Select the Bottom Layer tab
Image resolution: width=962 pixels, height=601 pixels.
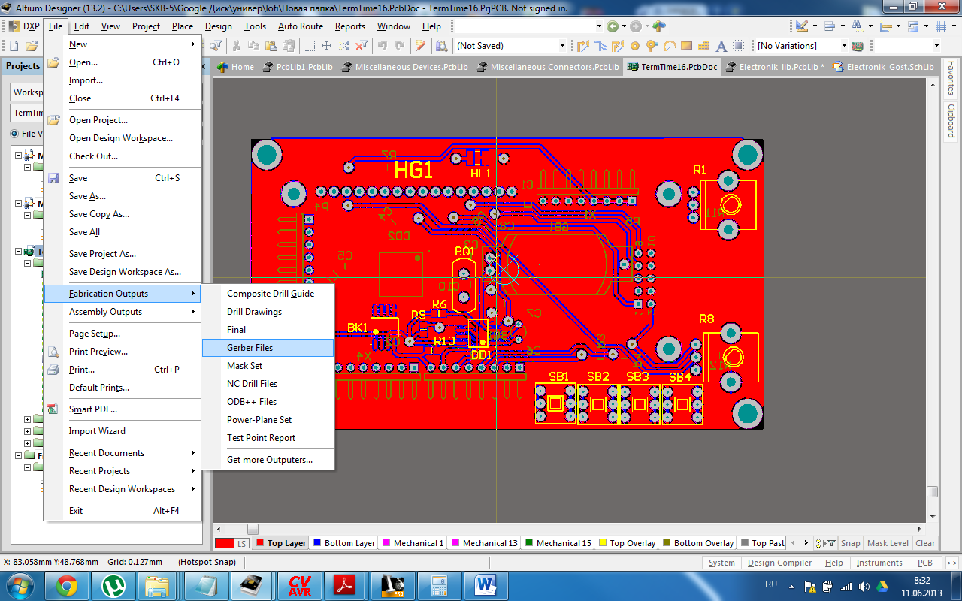tap(343, 543)
